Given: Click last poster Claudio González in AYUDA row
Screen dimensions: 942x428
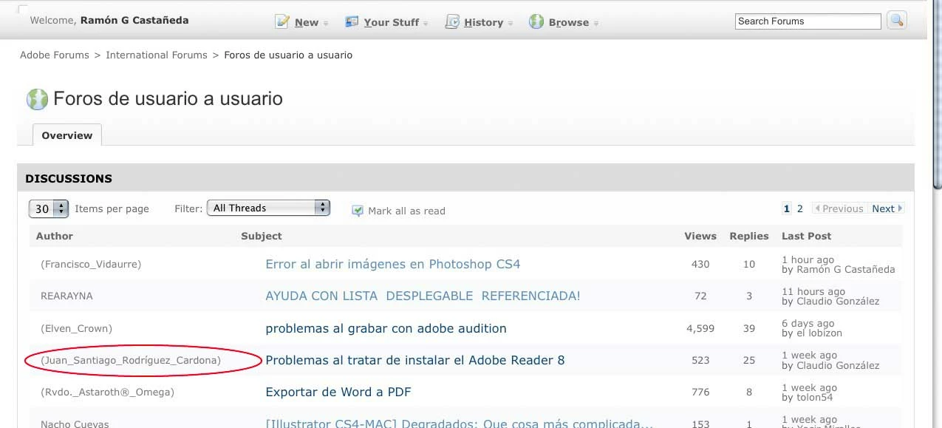Looking at the screenshot, I should (838, 301).
